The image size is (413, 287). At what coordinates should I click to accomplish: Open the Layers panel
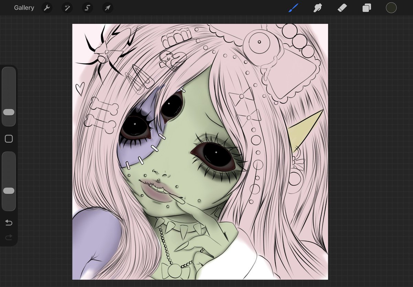(x=367, y=8)
